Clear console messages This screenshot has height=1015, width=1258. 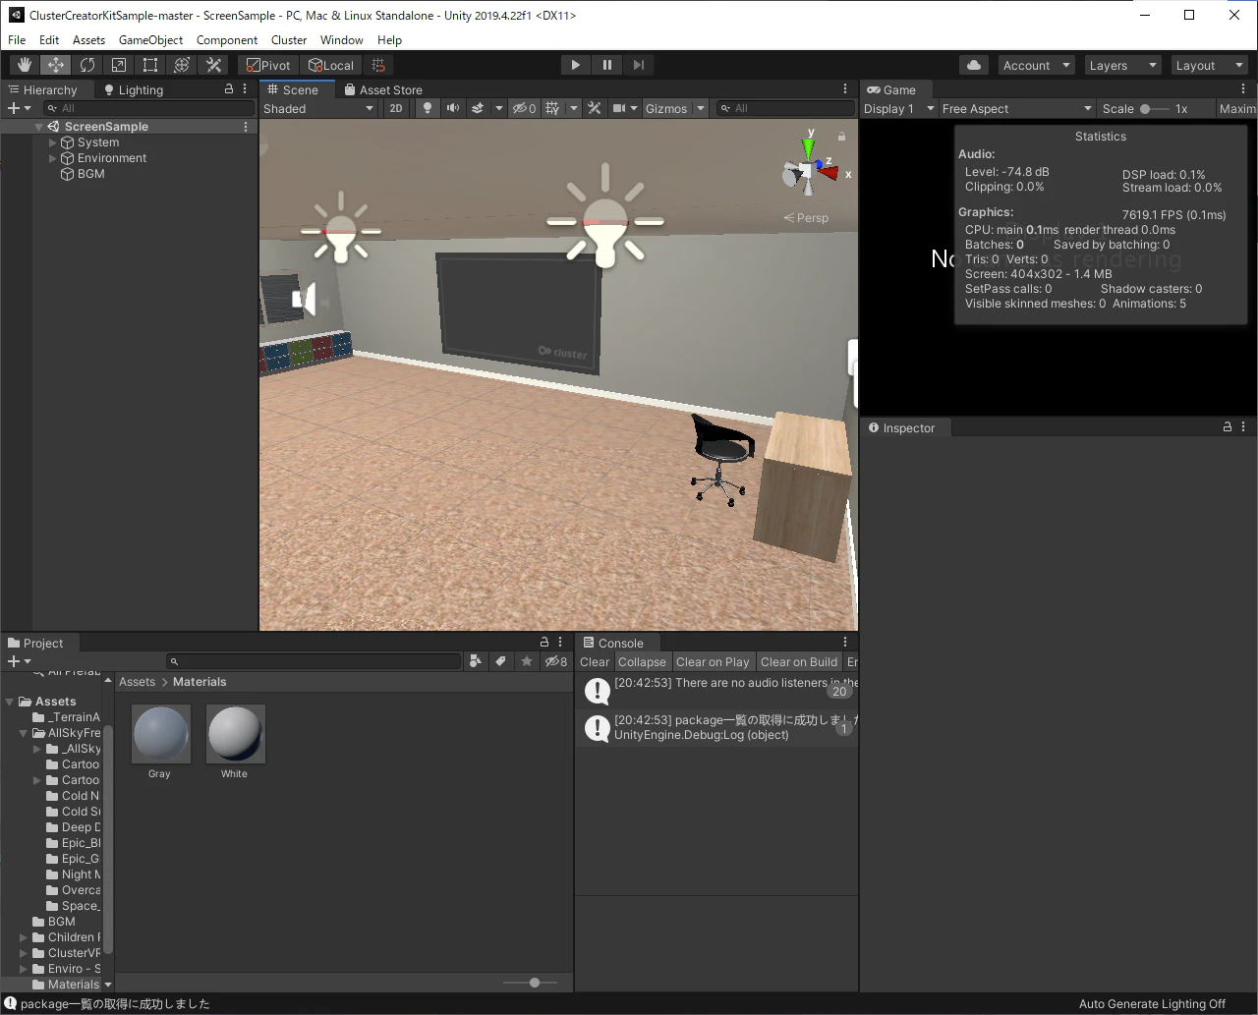pos(595,662)
